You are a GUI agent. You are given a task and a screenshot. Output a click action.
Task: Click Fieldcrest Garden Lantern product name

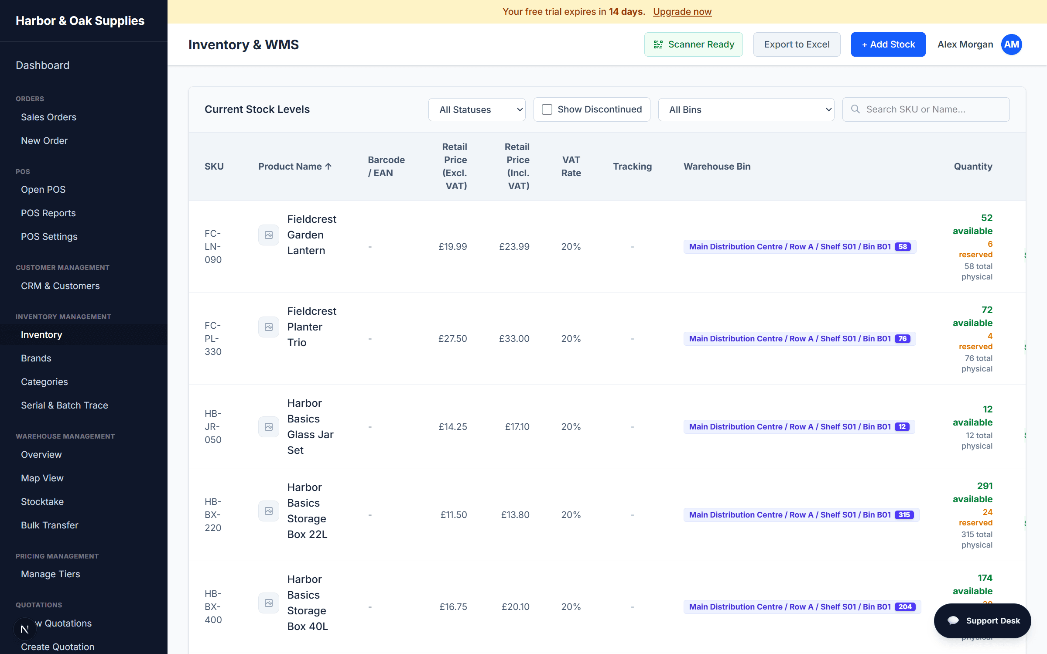click(311, 235)
